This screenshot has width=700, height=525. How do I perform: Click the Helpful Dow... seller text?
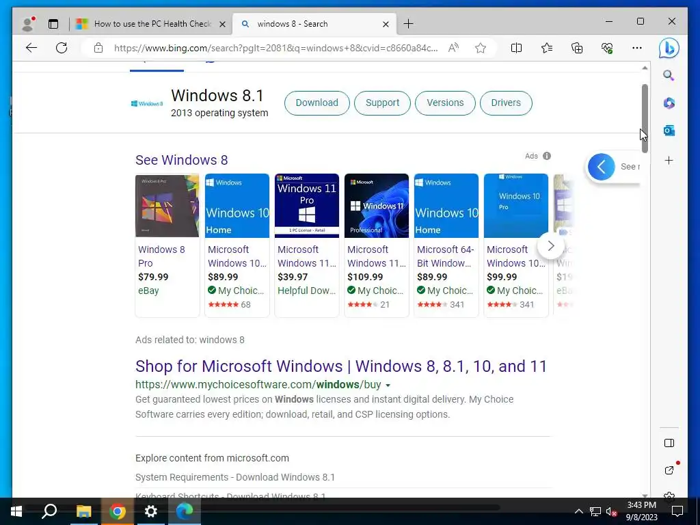point(307,291)
